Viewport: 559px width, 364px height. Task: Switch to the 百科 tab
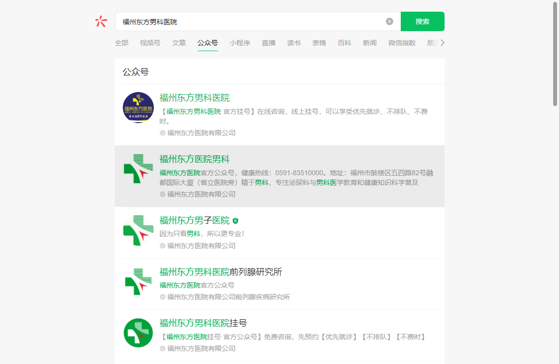[x=344, y=43]
